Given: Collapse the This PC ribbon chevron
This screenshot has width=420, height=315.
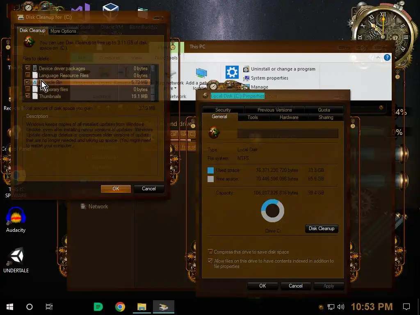Looking at the screenshot, I should [x=378, y=57].
